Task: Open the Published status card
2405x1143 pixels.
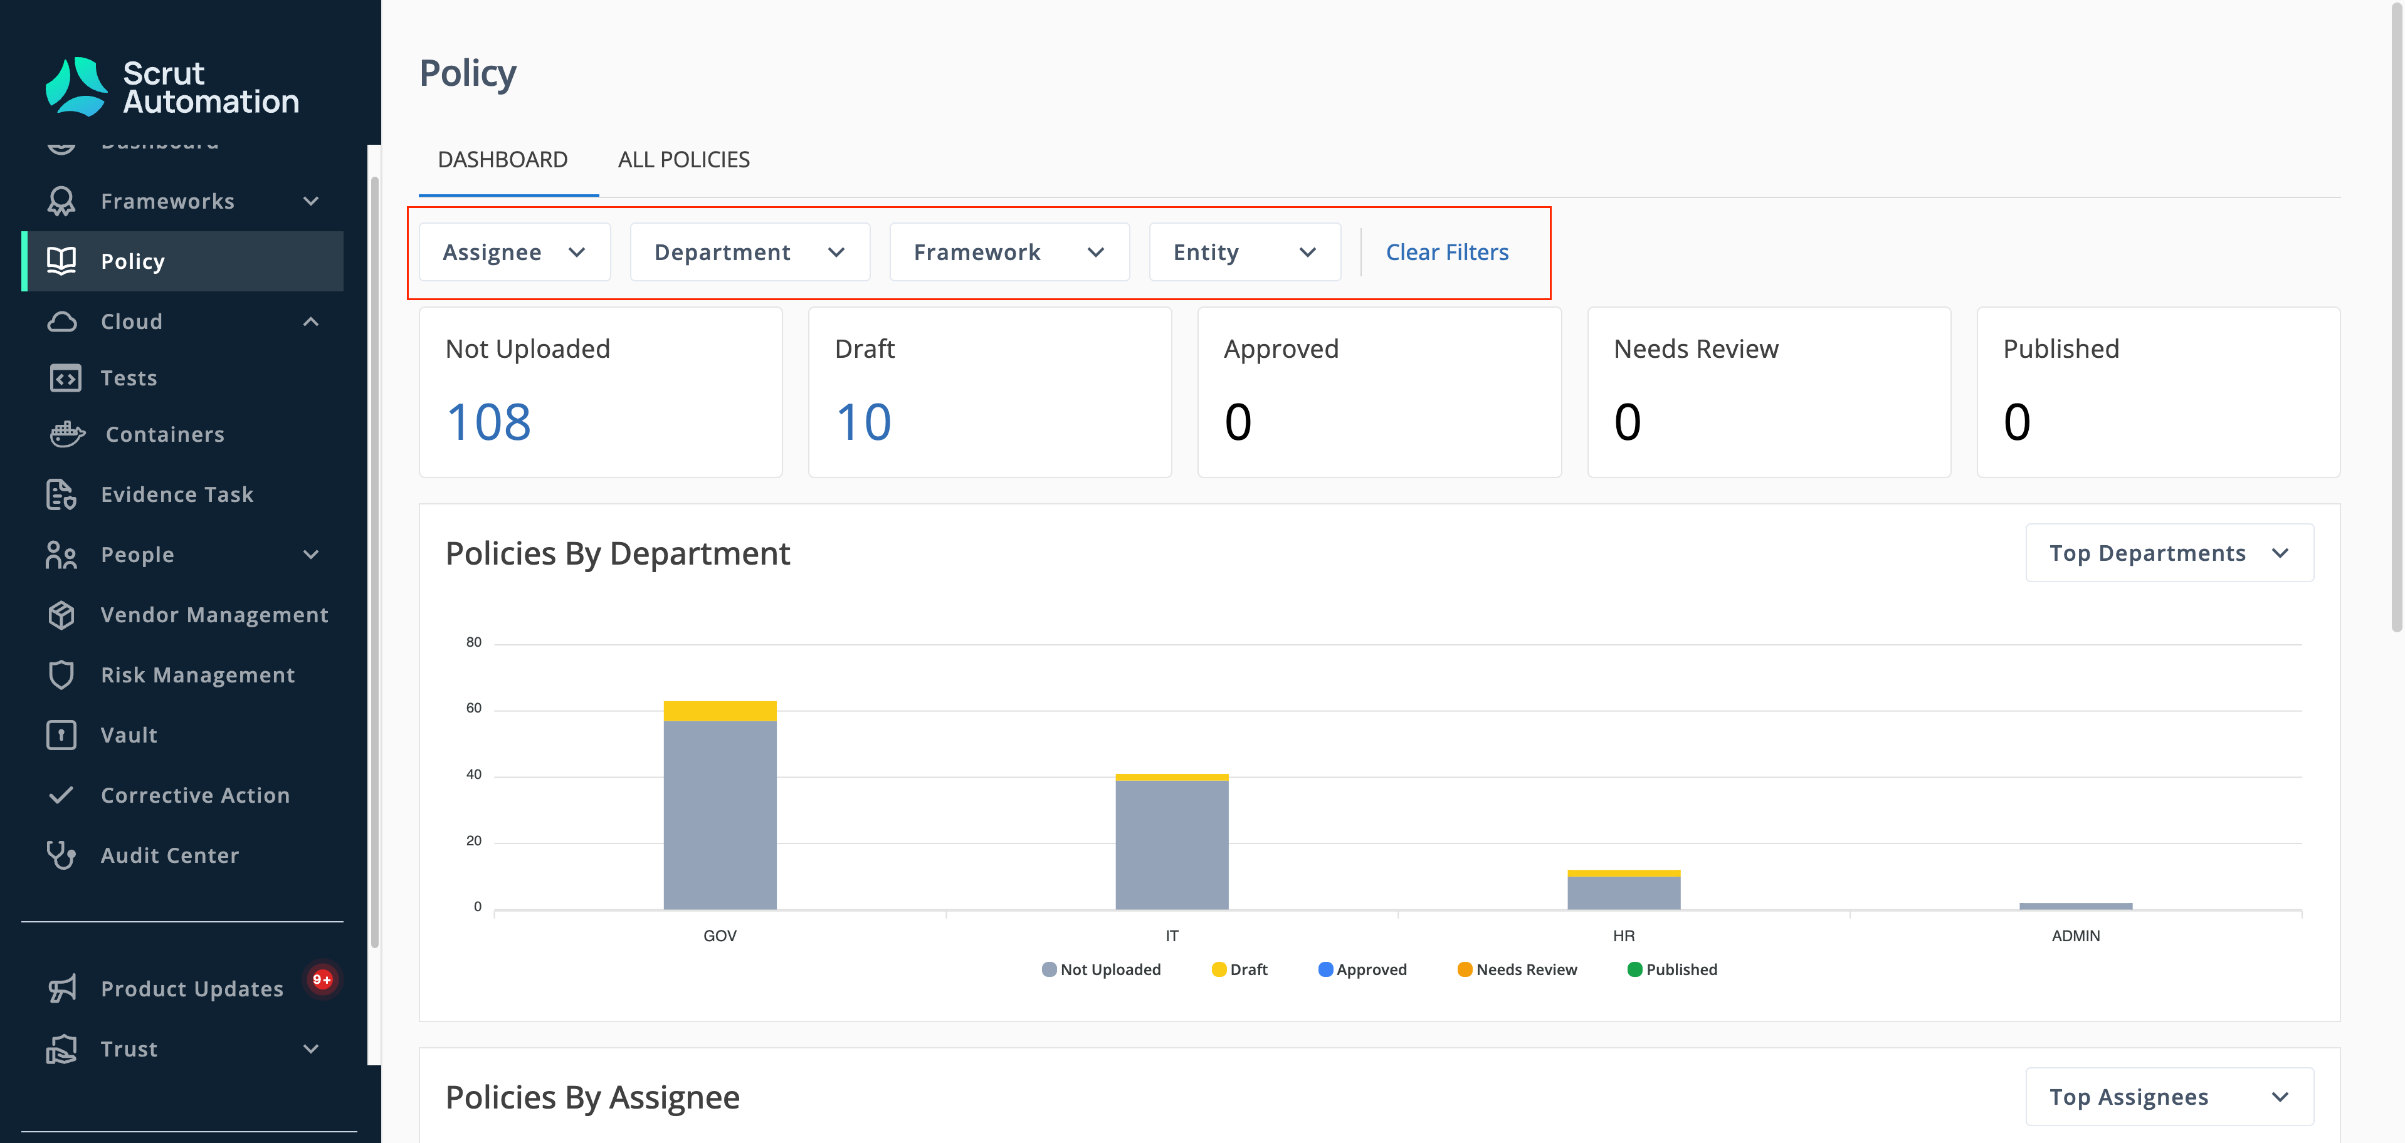Action: point(2159,392)
